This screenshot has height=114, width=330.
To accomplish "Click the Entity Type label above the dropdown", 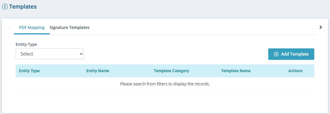I will click(x=26, y=44).
